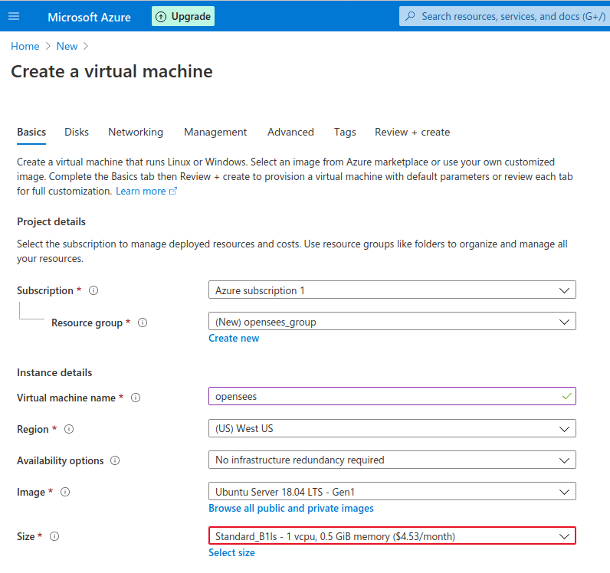The image size is (610, 573).
Task: Click the info icon beside Size
Action: click(54, 537)
